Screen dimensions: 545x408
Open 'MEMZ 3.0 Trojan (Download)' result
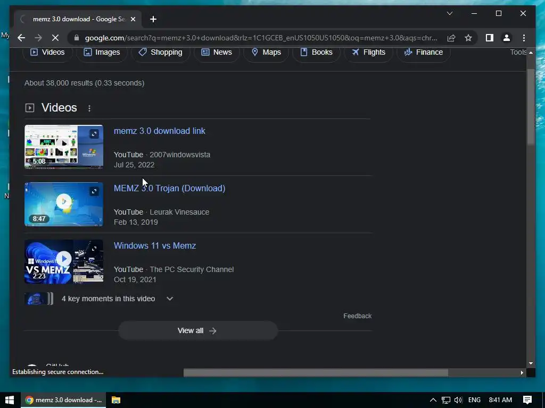coord(170,188)
